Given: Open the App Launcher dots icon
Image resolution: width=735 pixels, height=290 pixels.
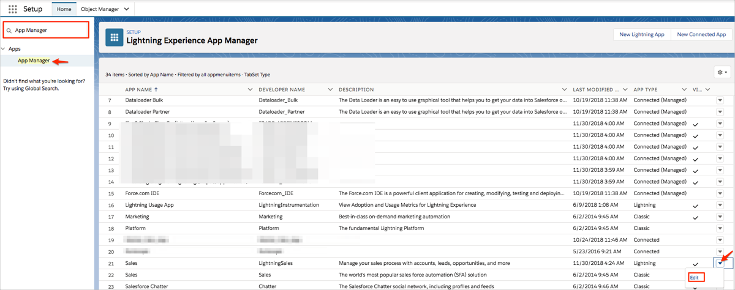Looking at the screenshot, I should coord(12,9).
